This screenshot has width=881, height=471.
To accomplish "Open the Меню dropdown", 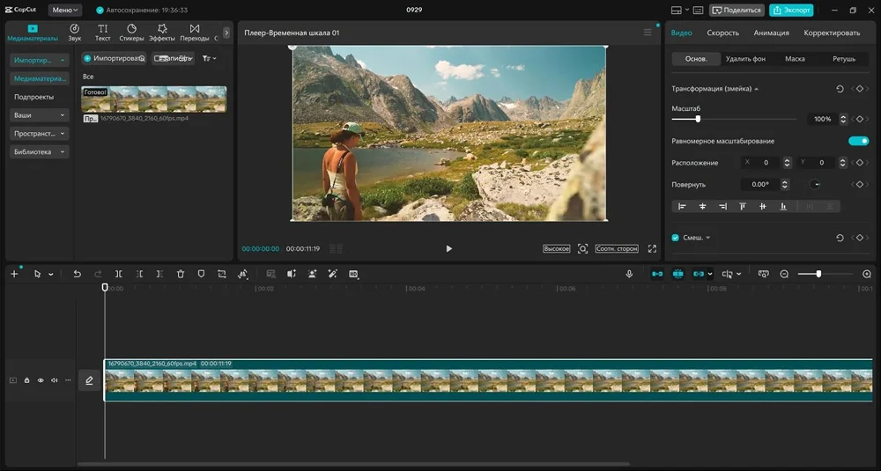I will (x=65, y=10).
